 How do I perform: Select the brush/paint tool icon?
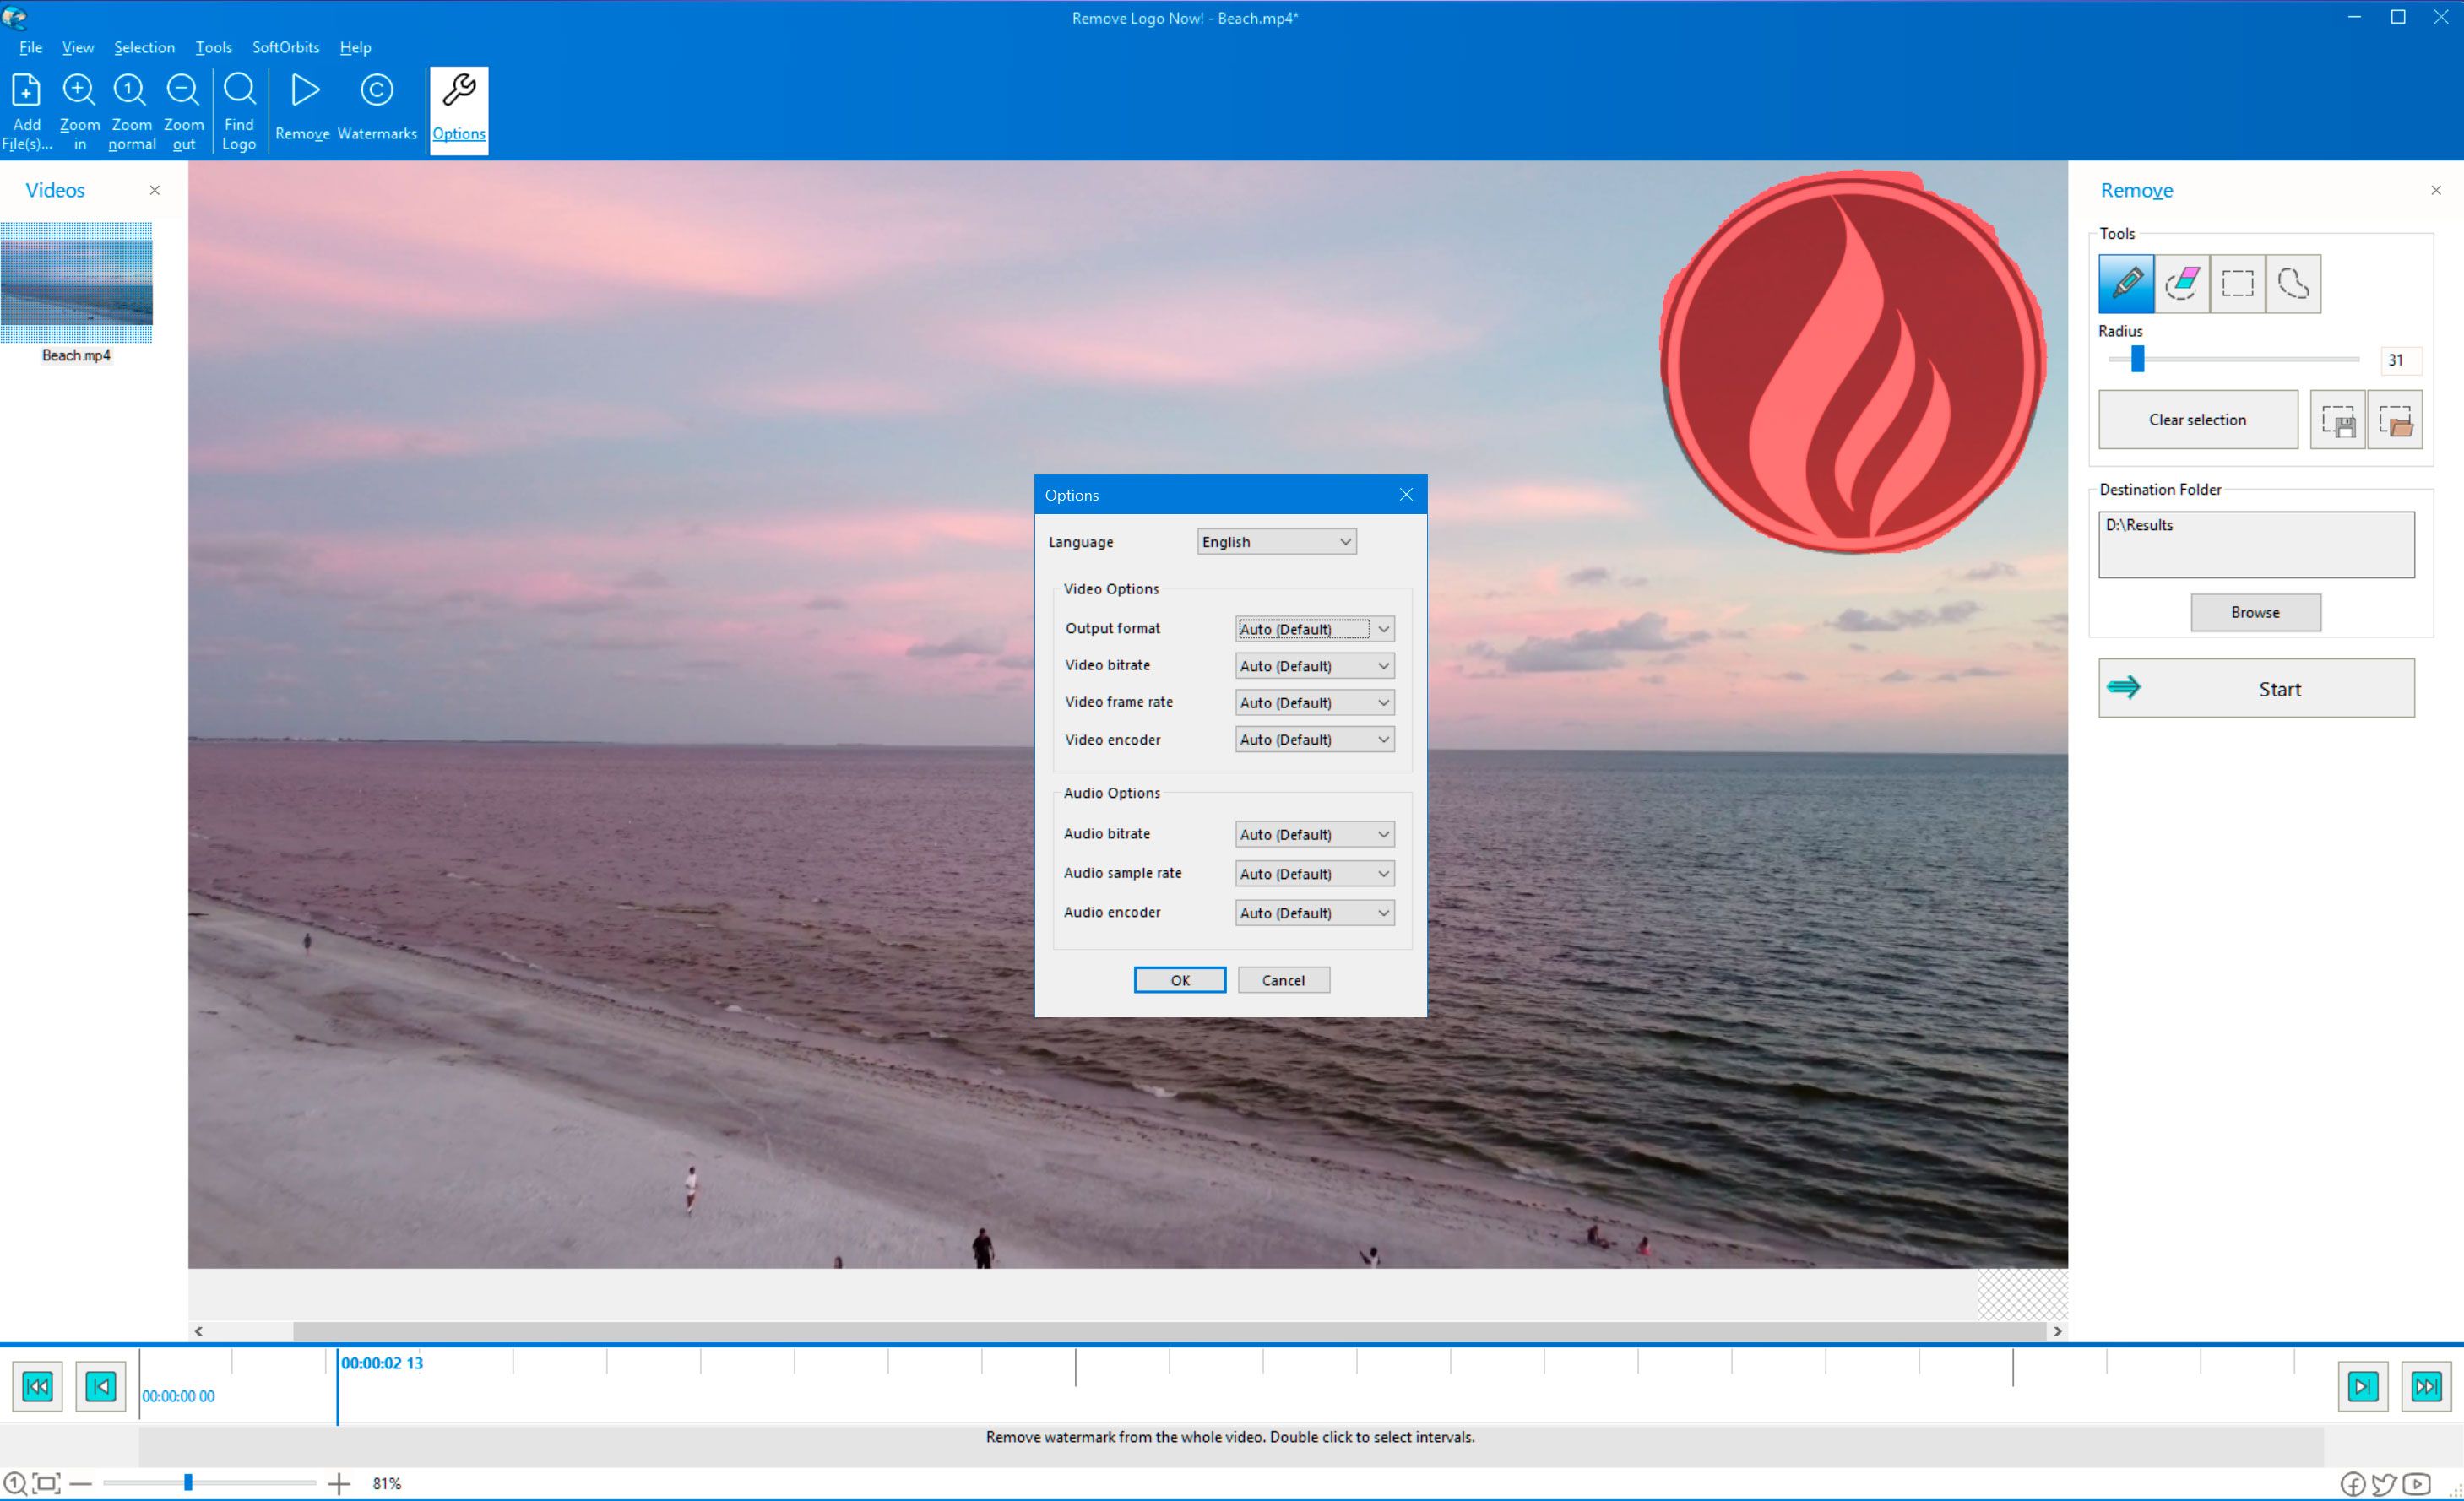point(2128,282)
